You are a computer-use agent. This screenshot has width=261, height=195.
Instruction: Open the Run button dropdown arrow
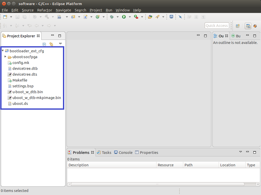click(x=130, y=17)
